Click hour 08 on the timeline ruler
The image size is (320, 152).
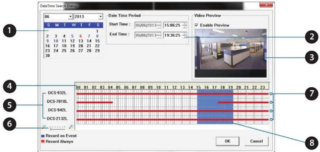(142, 88)
